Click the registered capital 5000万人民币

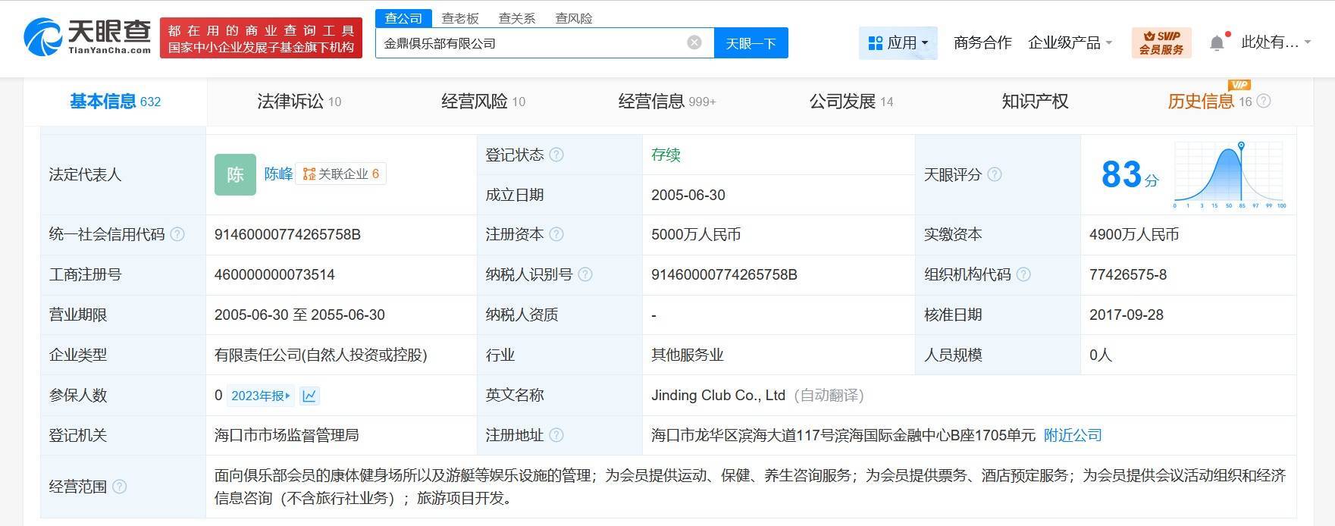[x=695, y=234]
